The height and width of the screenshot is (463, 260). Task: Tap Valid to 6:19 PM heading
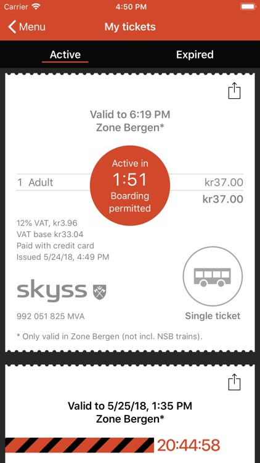point(130,114)
